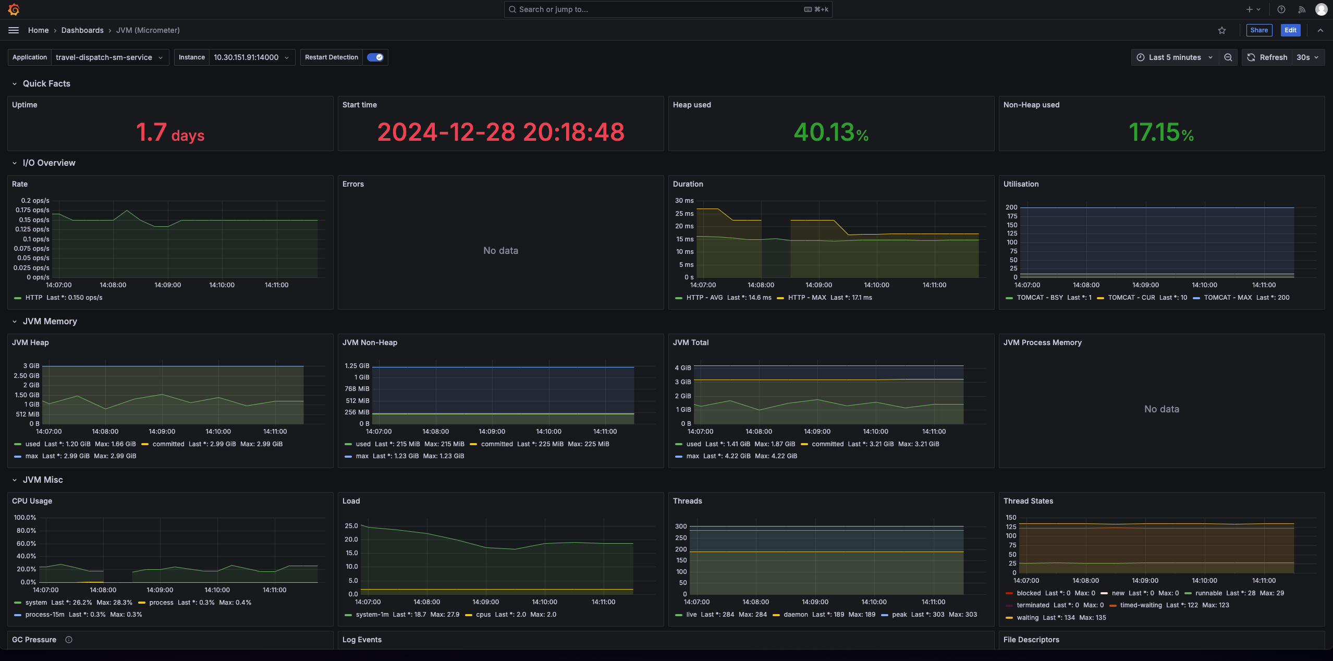The width and height of the screenshot is (1333, 661).
Task: Open the Instance selector dropdown
Action: pos(251,57)
